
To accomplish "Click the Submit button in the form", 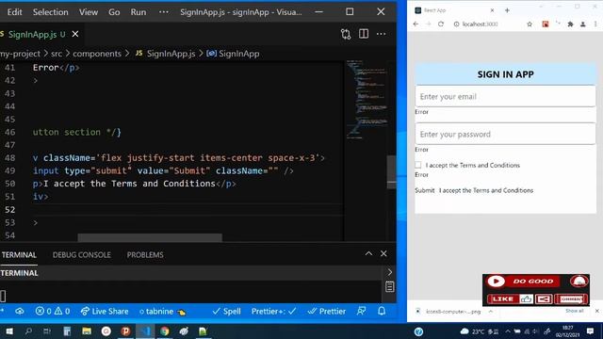I will [x=425, y=190].
